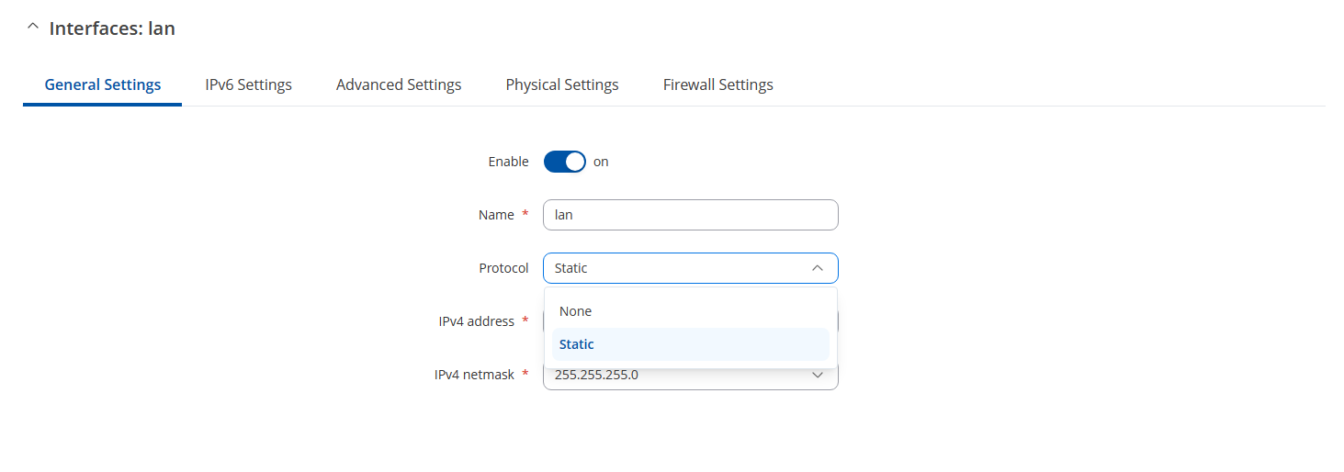Viewport: 1344px width, 472px height.
Task: Open the IPv4 netmask 255.255.255.0 dropdown
Action: point(691,375)
